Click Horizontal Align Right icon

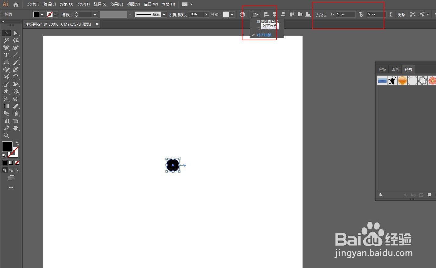click(283, 14)
